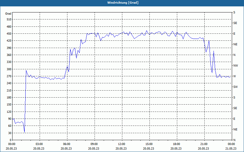Click the 18:00 time axis label
The height and width of the screenshot is (152, 244).
[x=176, y=144]
